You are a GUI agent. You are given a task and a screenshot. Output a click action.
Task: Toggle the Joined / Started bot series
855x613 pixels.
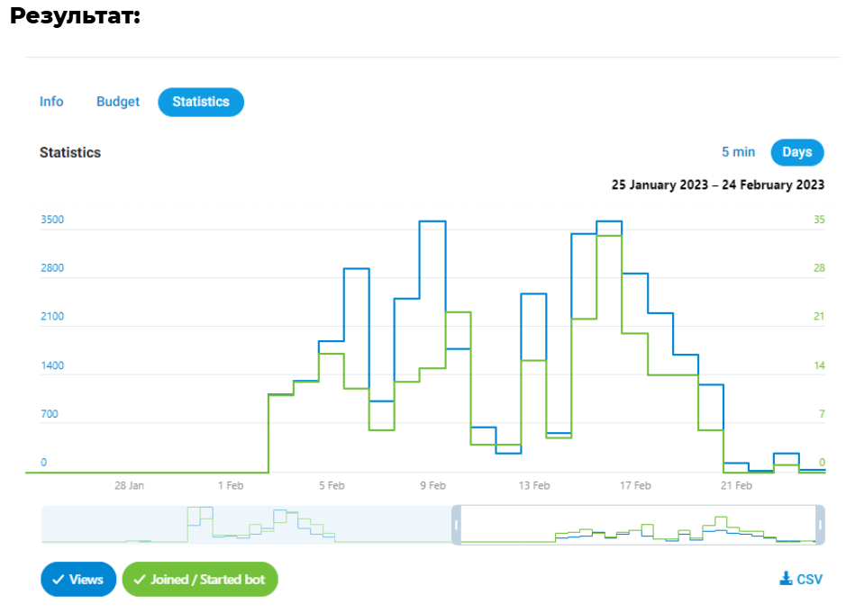(x=200, y=580)
